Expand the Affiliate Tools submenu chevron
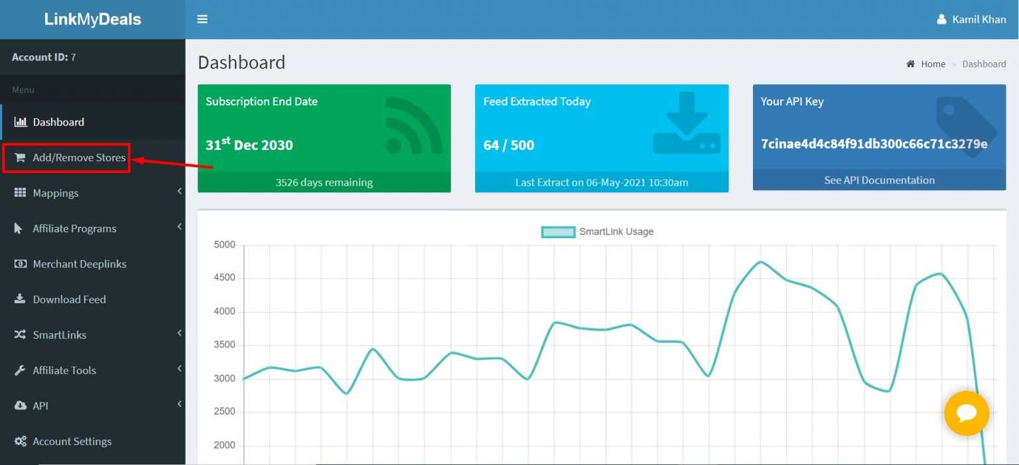The image size is (1019, 465). click(179, 369)
